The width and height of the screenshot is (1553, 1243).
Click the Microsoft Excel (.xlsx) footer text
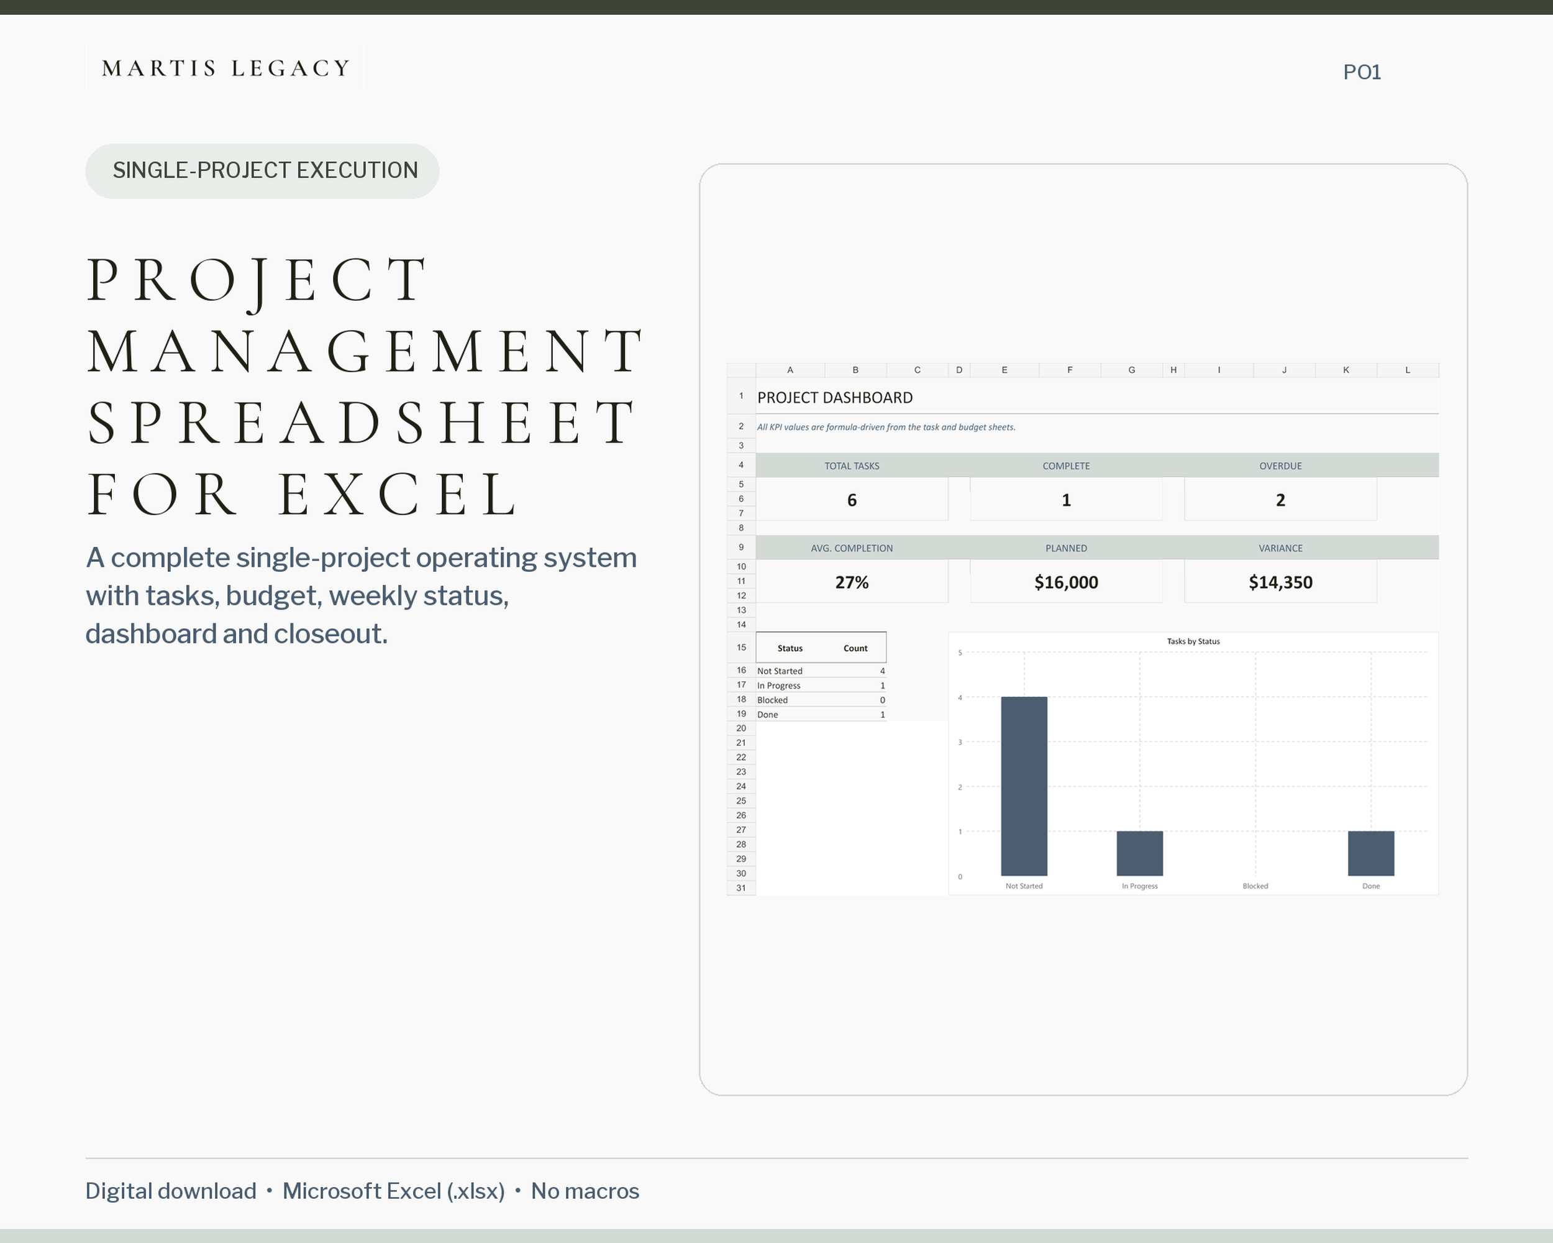coord(393,1192)
